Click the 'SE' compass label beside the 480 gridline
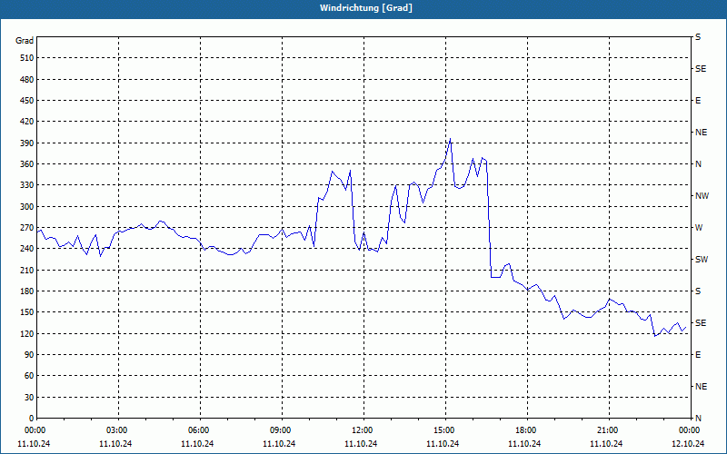This screenshot has height=454, width=727. pyautogui.click(x=701, y=69)
